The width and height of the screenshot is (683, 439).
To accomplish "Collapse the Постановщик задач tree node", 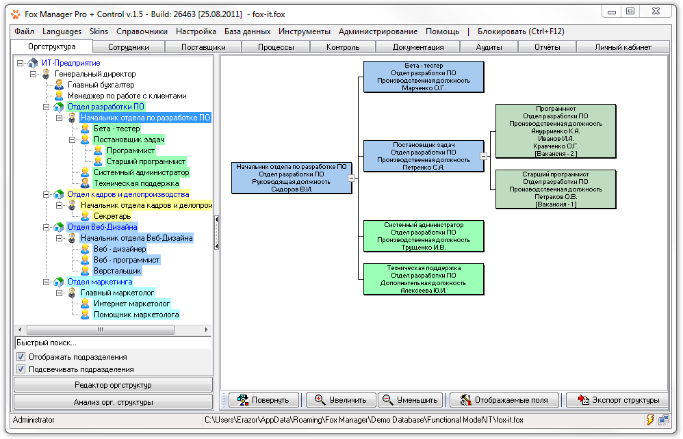I will click(73, 139).
